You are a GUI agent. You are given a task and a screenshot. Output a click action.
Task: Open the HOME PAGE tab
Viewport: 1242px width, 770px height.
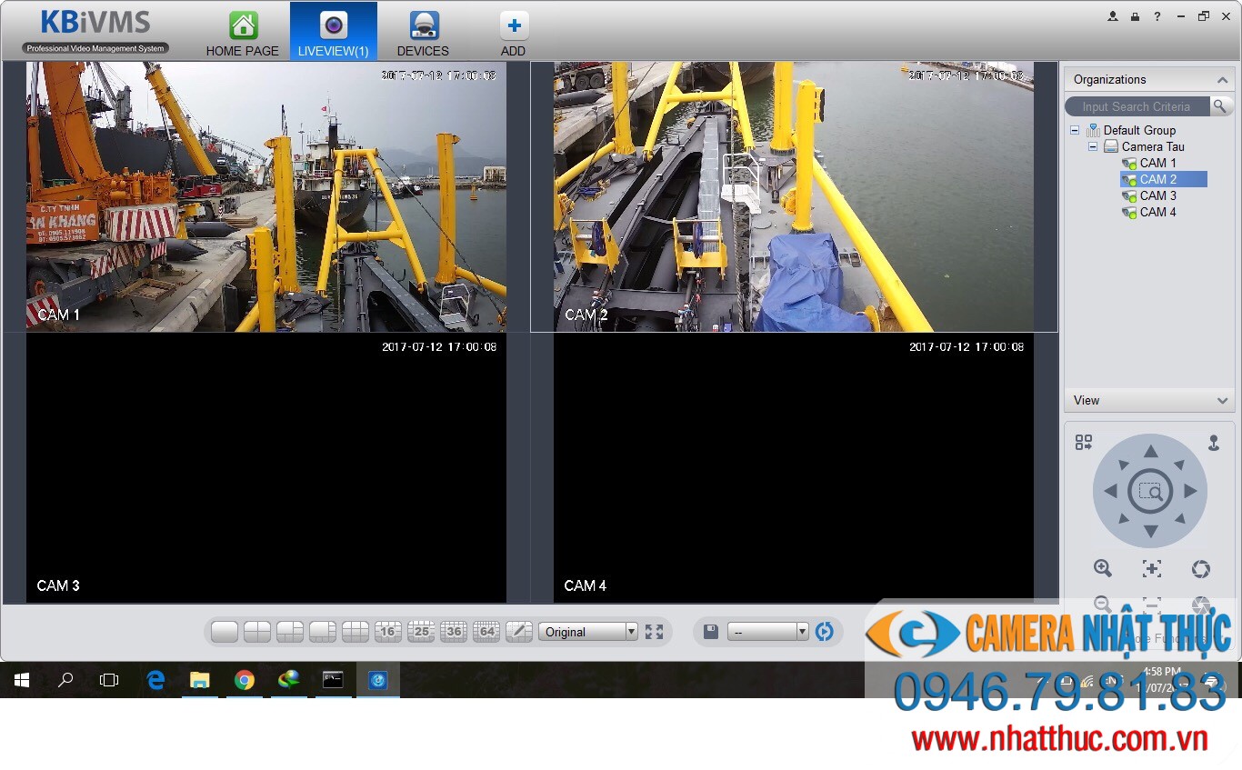(x=243, y=33)
